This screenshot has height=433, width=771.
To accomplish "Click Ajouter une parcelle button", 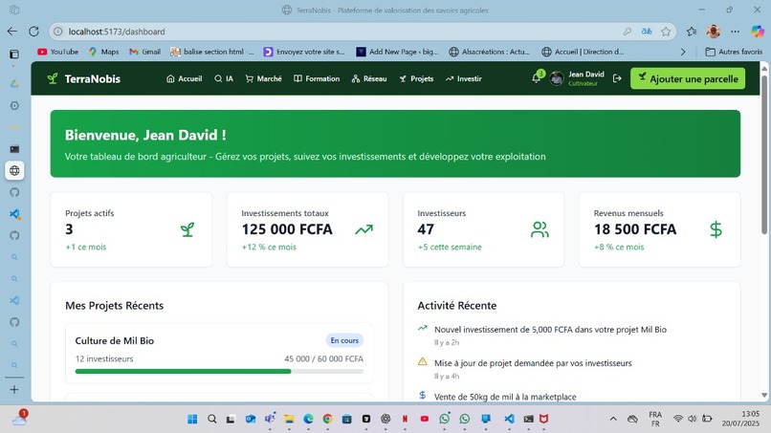I will point(688,78).
